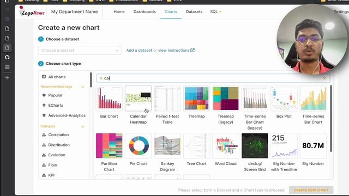Click the category icon beside Flow
349x196 pixels.
coord(44,165)
